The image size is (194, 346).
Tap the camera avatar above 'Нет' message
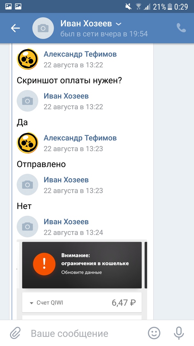click(27, 185)
